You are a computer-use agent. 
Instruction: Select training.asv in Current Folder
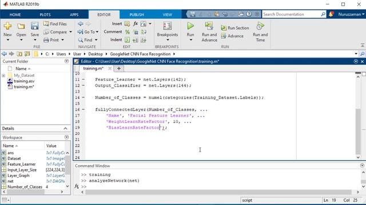click(24, 81)
